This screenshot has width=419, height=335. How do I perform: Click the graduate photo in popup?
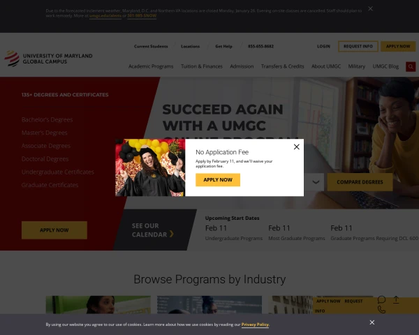[150, 167]
